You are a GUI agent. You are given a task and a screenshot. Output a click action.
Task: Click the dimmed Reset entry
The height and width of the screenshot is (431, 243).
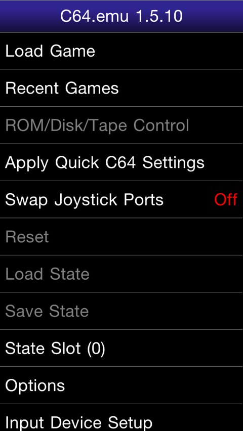(x=121, y=237)
